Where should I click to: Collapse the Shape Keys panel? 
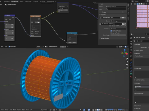138,68
